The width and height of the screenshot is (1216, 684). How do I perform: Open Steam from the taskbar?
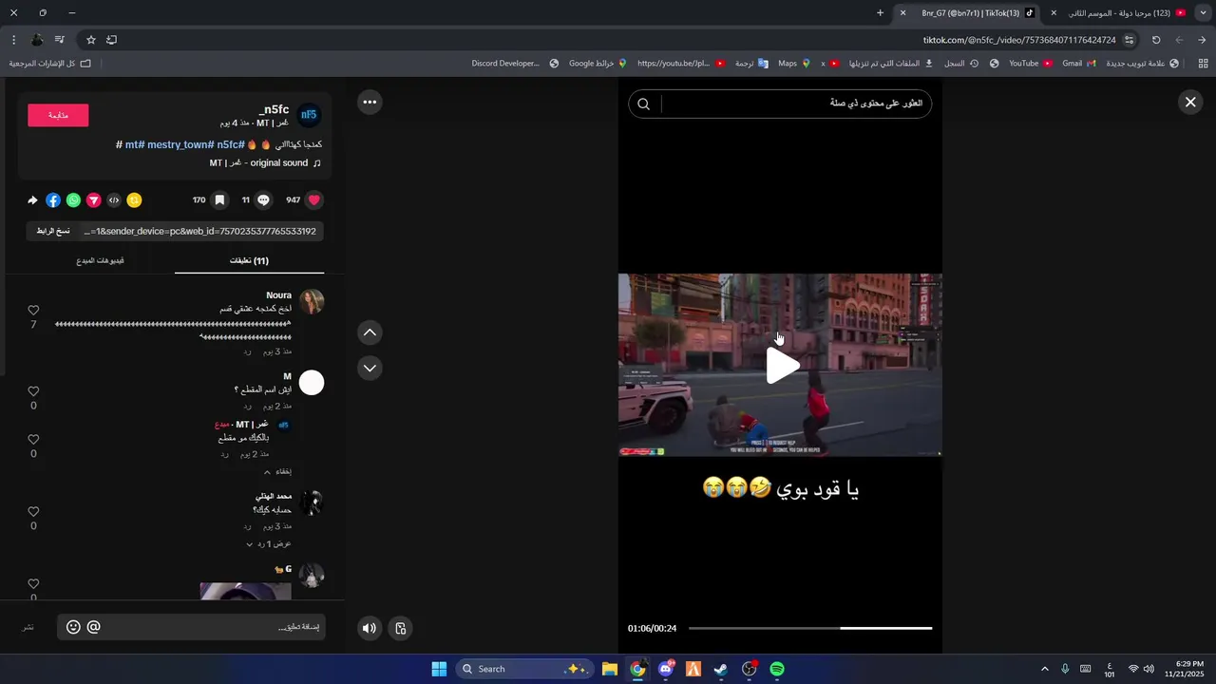pos(721,669)
